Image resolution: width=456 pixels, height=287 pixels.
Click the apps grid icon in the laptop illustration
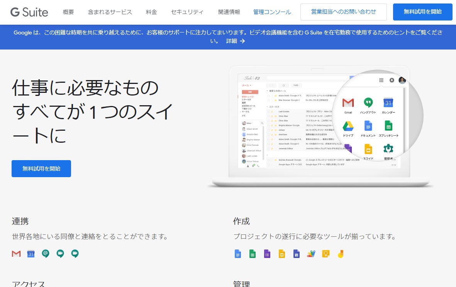[x=381, y=80]
